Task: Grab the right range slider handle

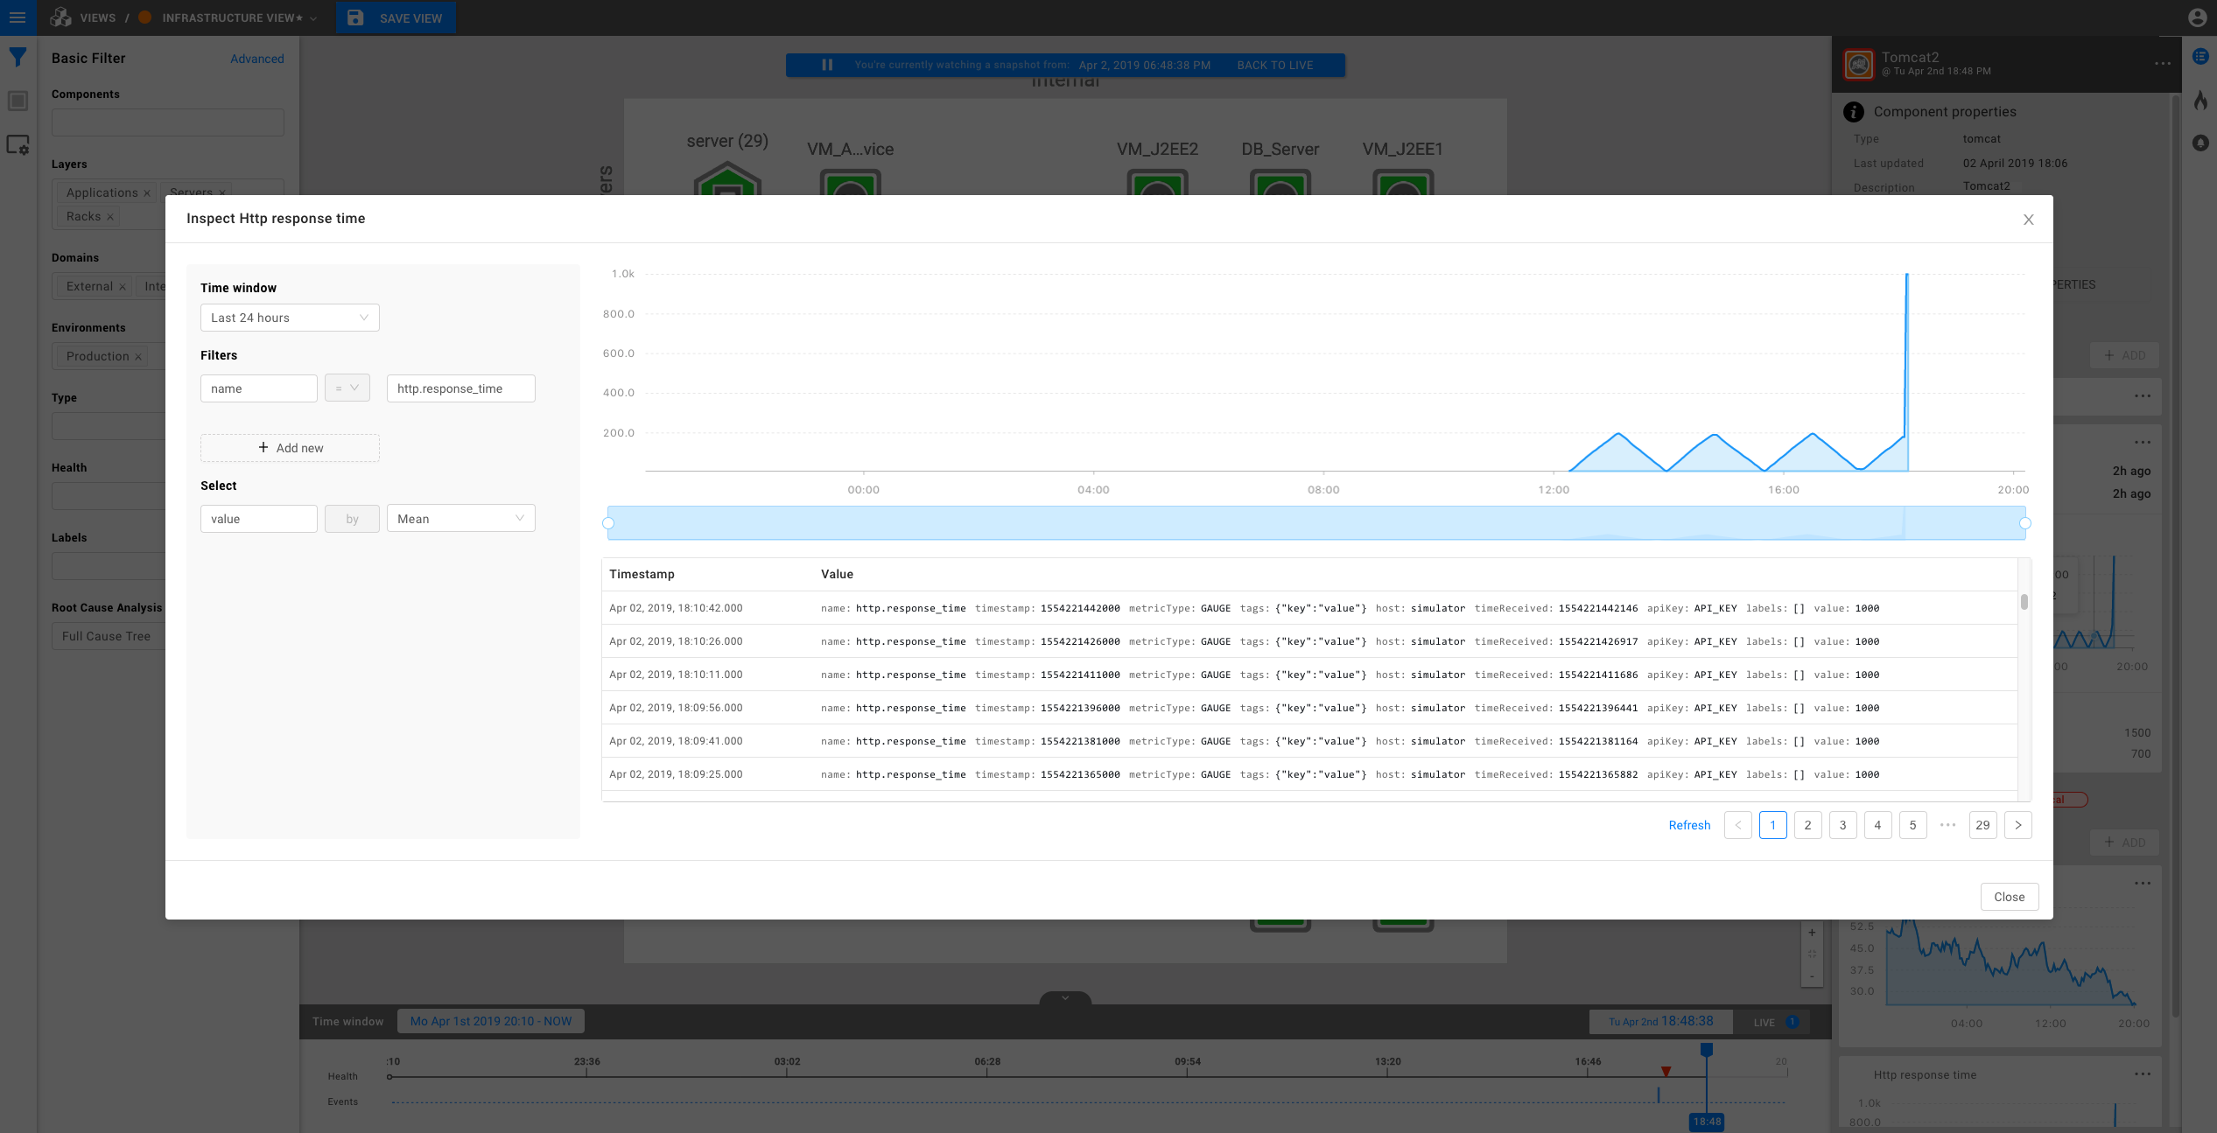Action: tap(2024, 523)
